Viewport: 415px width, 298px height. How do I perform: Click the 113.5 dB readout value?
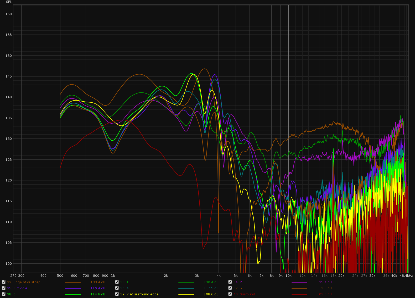tap(324, 288)
